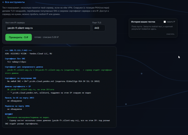Click 'Признаков маскировки/подмены не видно.' verdict line
Viewport: 188px width, 135px height.
pyautogui.click(x=28, y=117)
